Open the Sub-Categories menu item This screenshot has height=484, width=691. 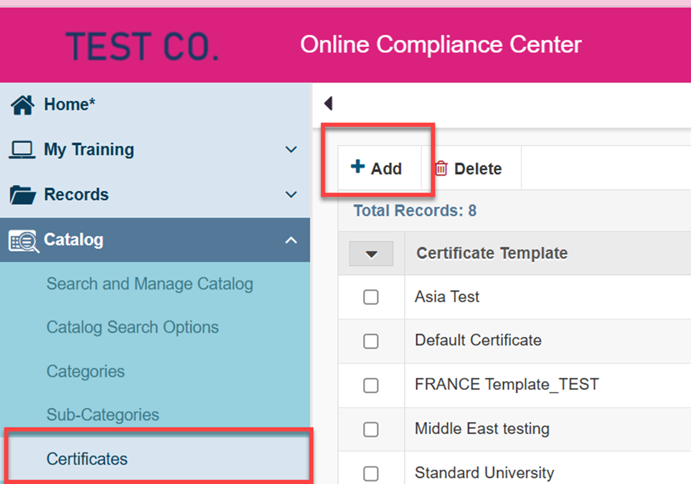(x=102, y=415)
